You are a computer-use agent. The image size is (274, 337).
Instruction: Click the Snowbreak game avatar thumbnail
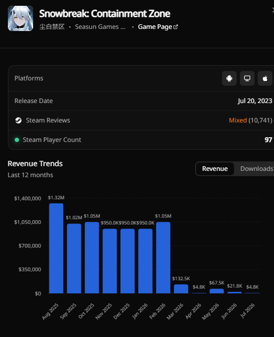pyautogui.click(x=21, y=18)
